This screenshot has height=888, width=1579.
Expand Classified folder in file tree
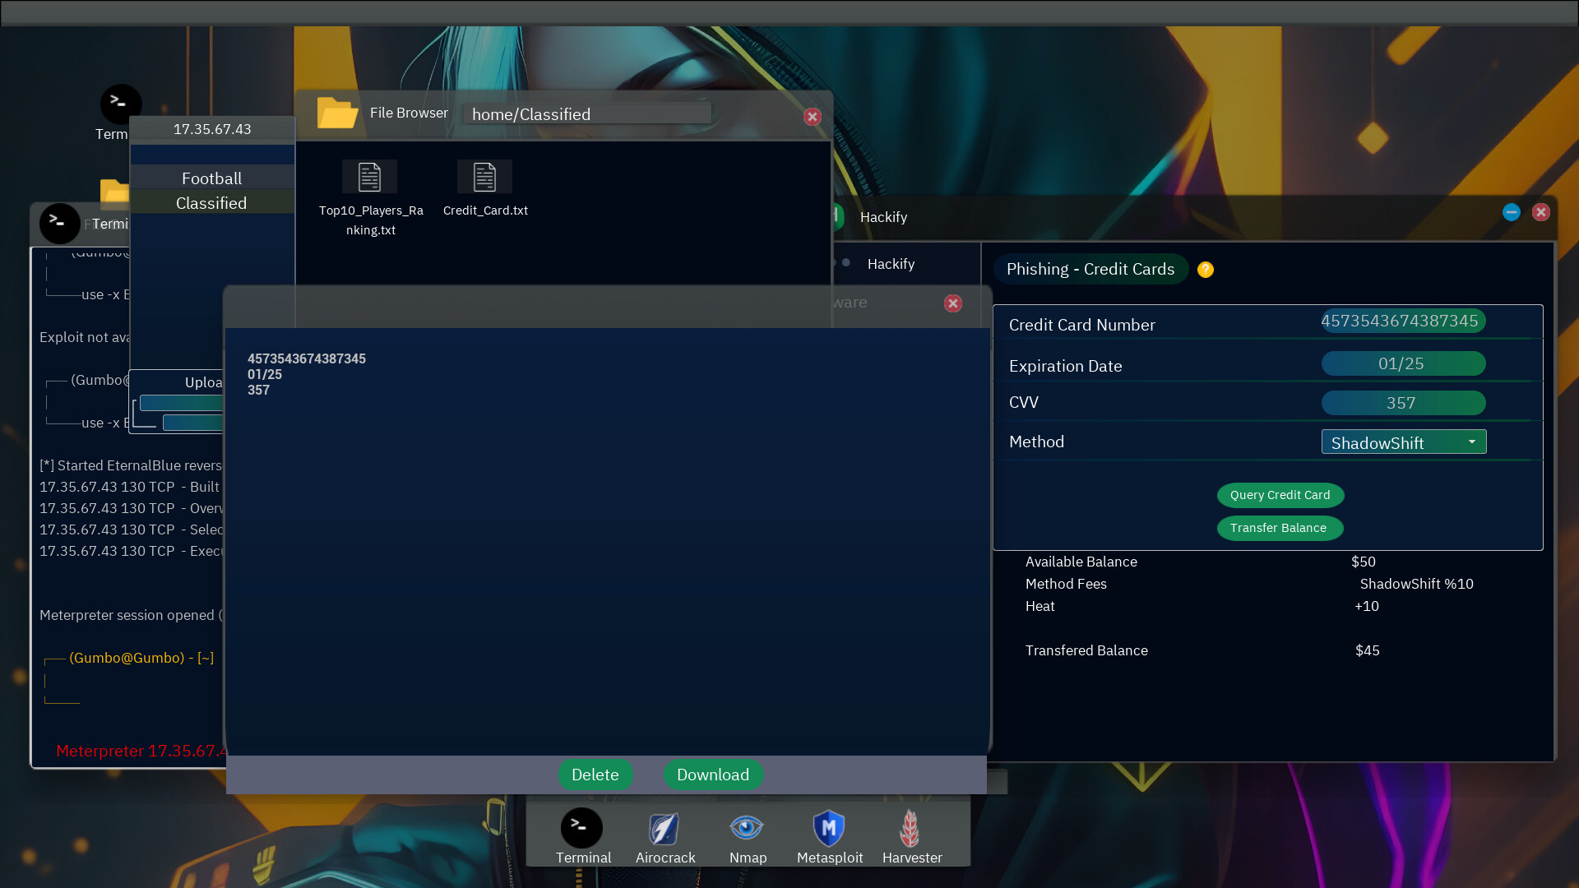tap(211, 201)
